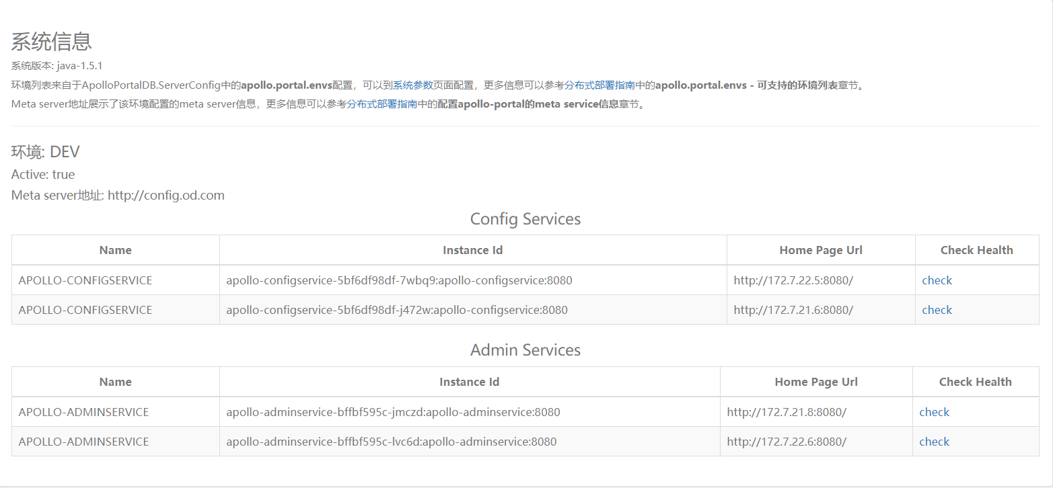Viewport: 1053px width, 488px height.
Task: Click the Config Services table title
Action: 525,219
